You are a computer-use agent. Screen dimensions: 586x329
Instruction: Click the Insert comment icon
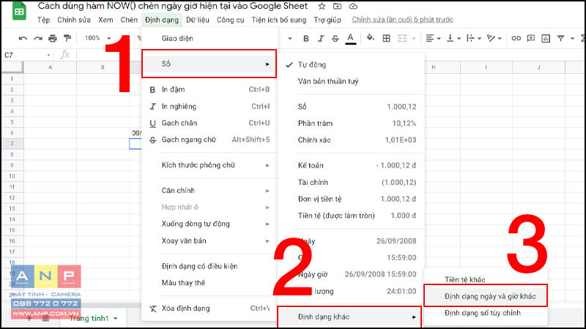point(530,38)
